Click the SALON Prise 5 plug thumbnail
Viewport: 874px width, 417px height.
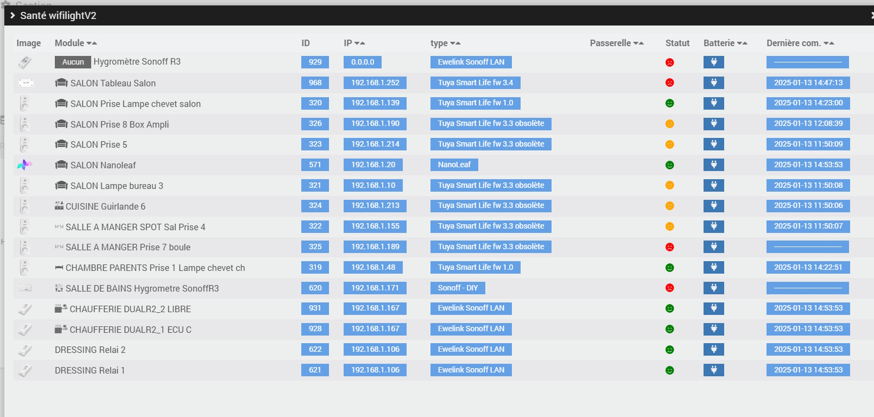[x=24, y=144]
